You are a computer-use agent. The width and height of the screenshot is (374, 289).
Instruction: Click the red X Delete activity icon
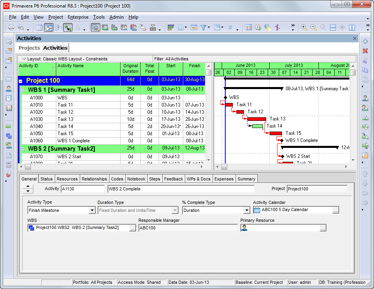tap(365, 51)
